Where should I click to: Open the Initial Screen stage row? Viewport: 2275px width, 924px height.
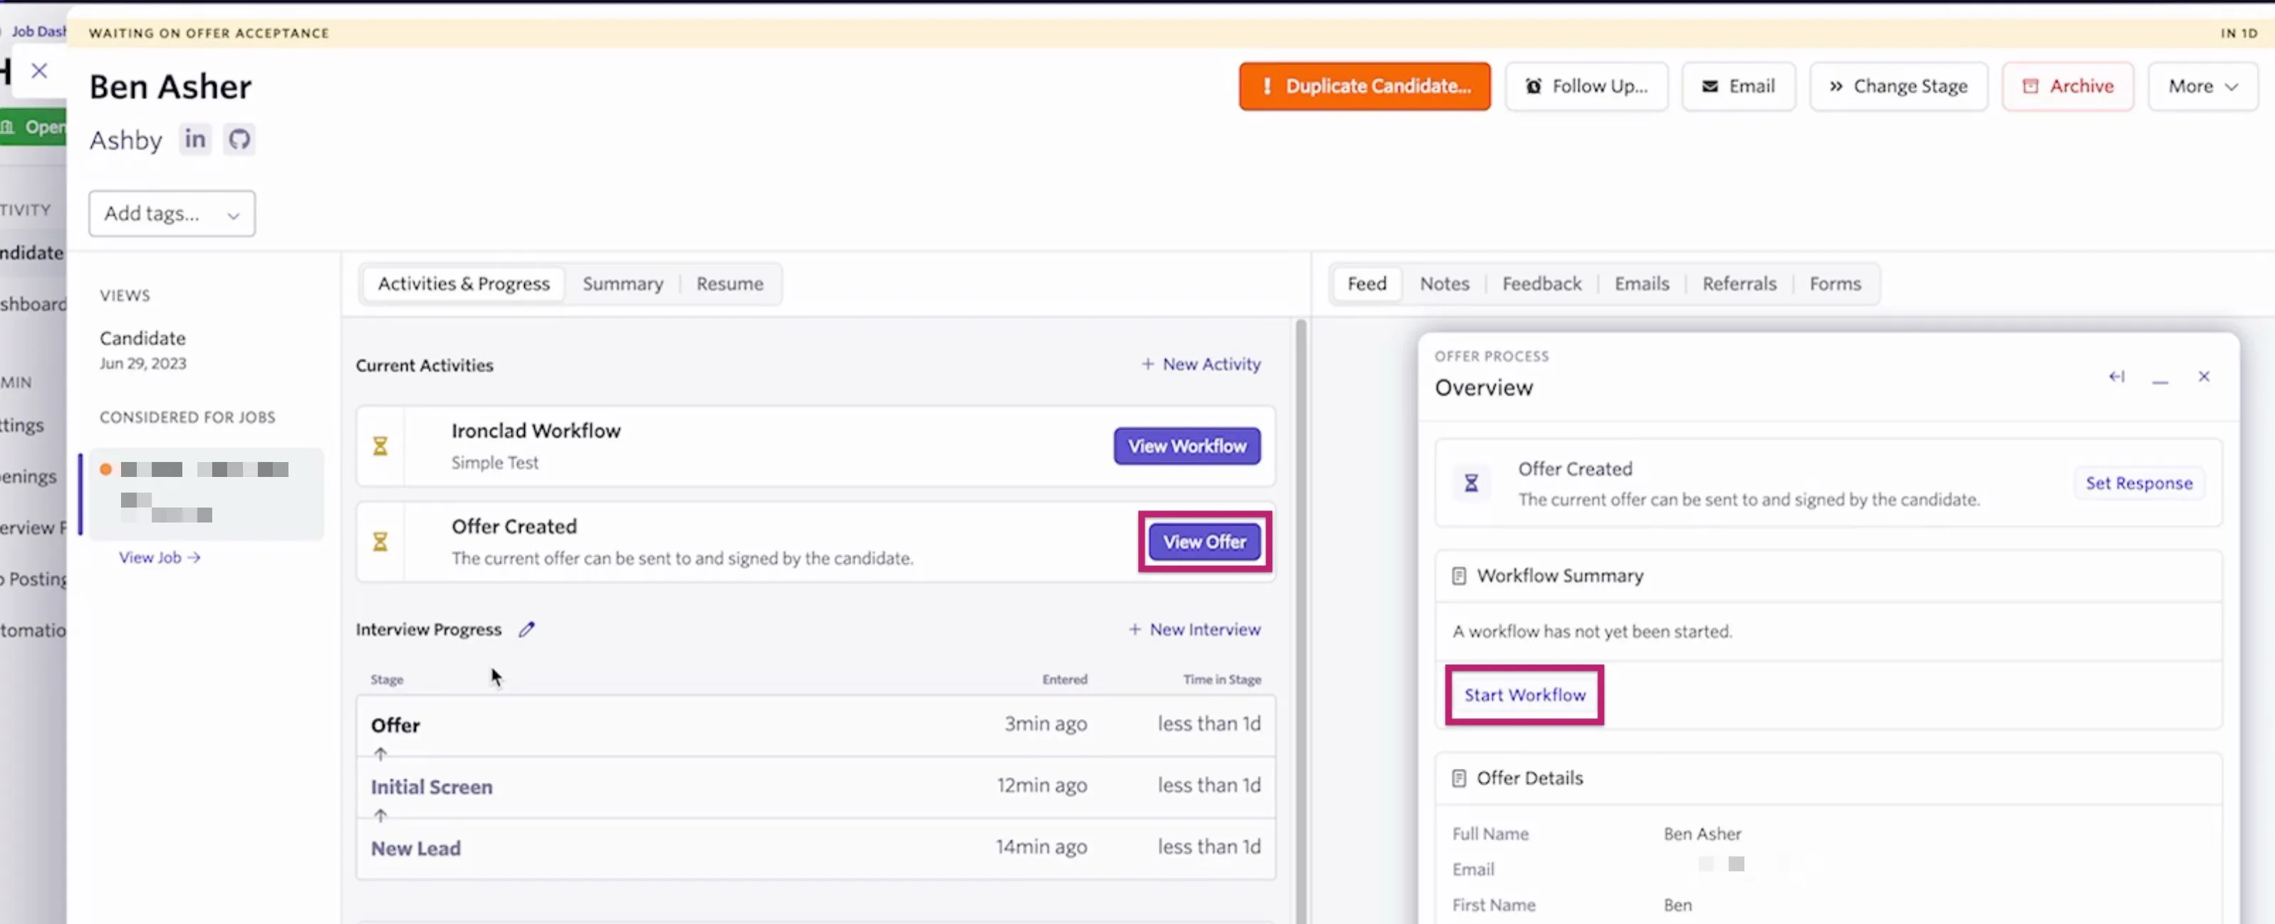pos(815,787)
